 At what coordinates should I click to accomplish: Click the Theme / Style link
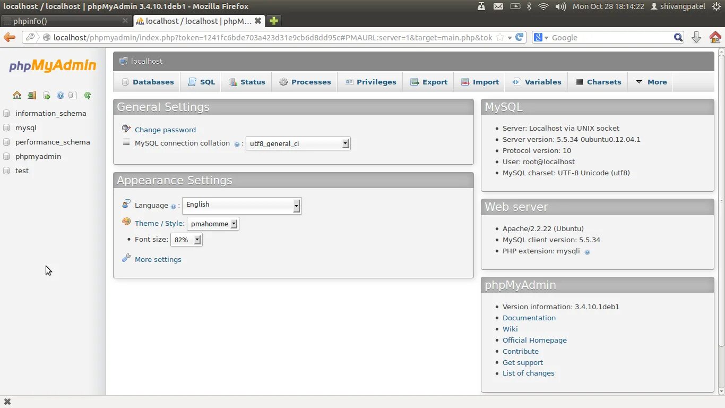(159, 224)
